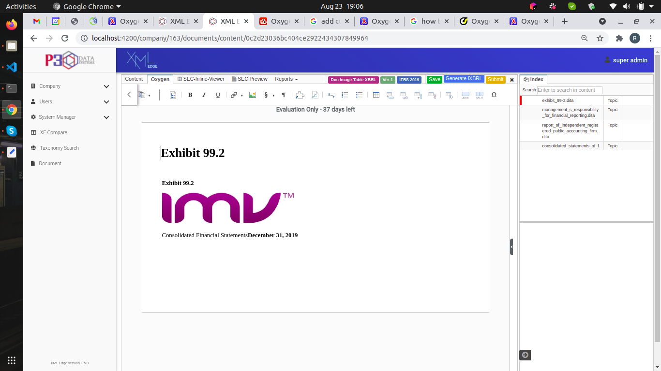The height and width of the screenshot is (371, 661).
Task: Select report_of_independent_registered_public_accounting_firm.dita entry
Action: pos(570,131)
